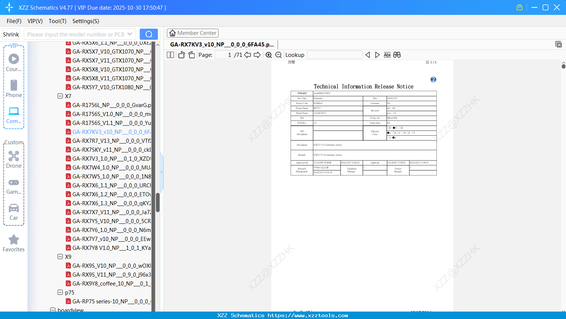Open GA-RX7R7_V13_NP file
This screenshot has width=566, height=319.
(109, 141)
